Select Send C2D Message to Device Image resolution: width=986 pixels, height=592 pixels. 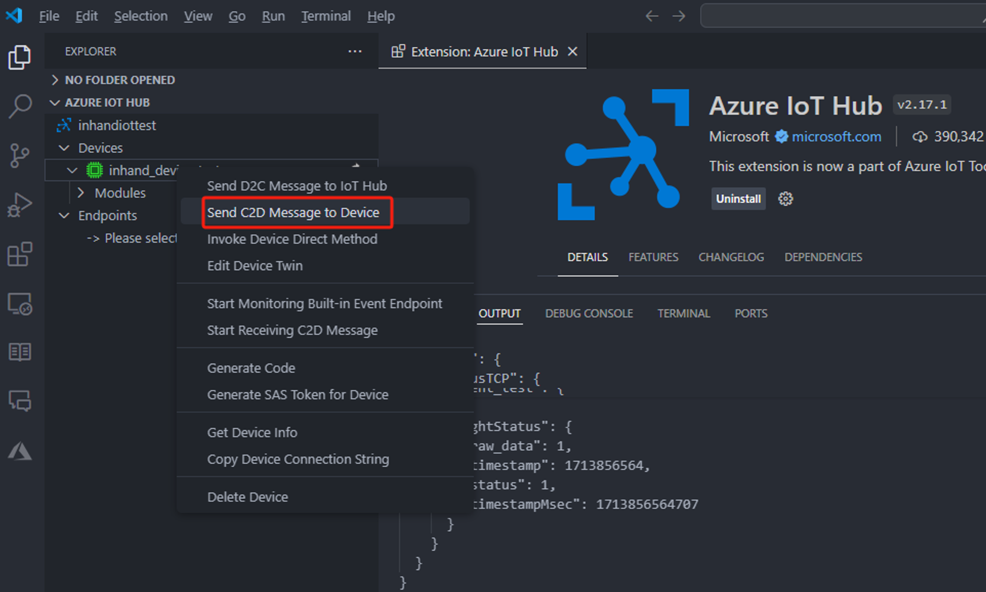[293, 212]
